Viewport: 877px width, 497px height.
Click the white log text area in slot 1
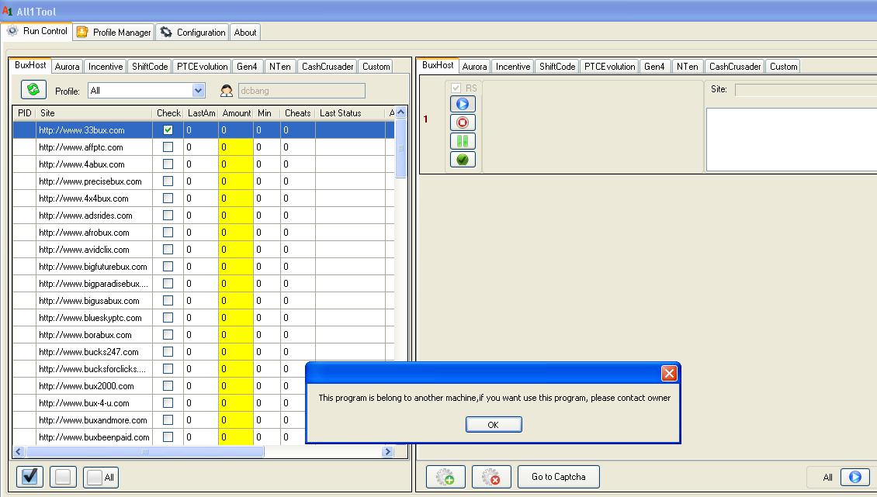(792, 140)
